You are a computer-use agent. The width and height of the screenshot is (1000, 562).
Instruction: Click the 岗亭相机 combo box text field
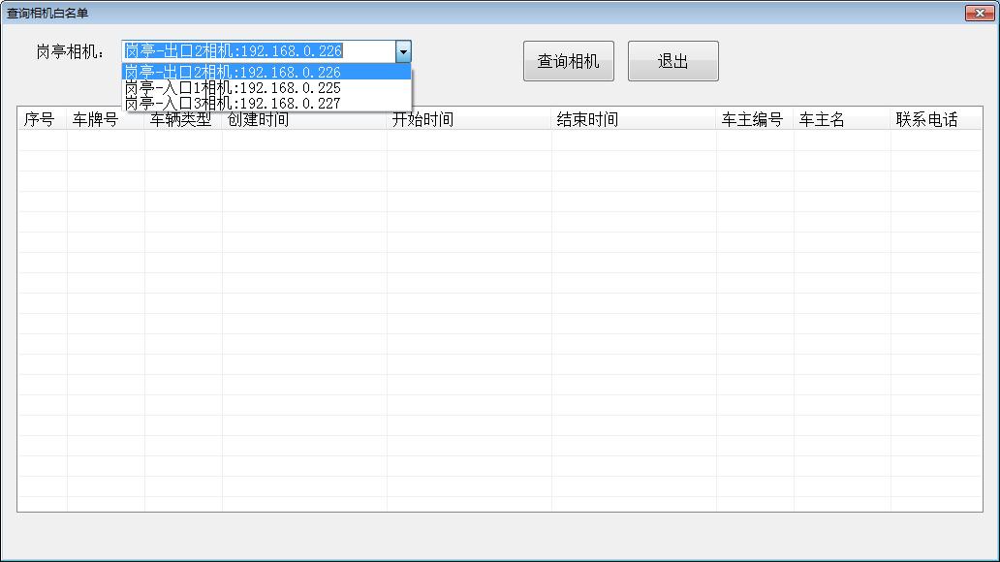(x=259, y=51)
